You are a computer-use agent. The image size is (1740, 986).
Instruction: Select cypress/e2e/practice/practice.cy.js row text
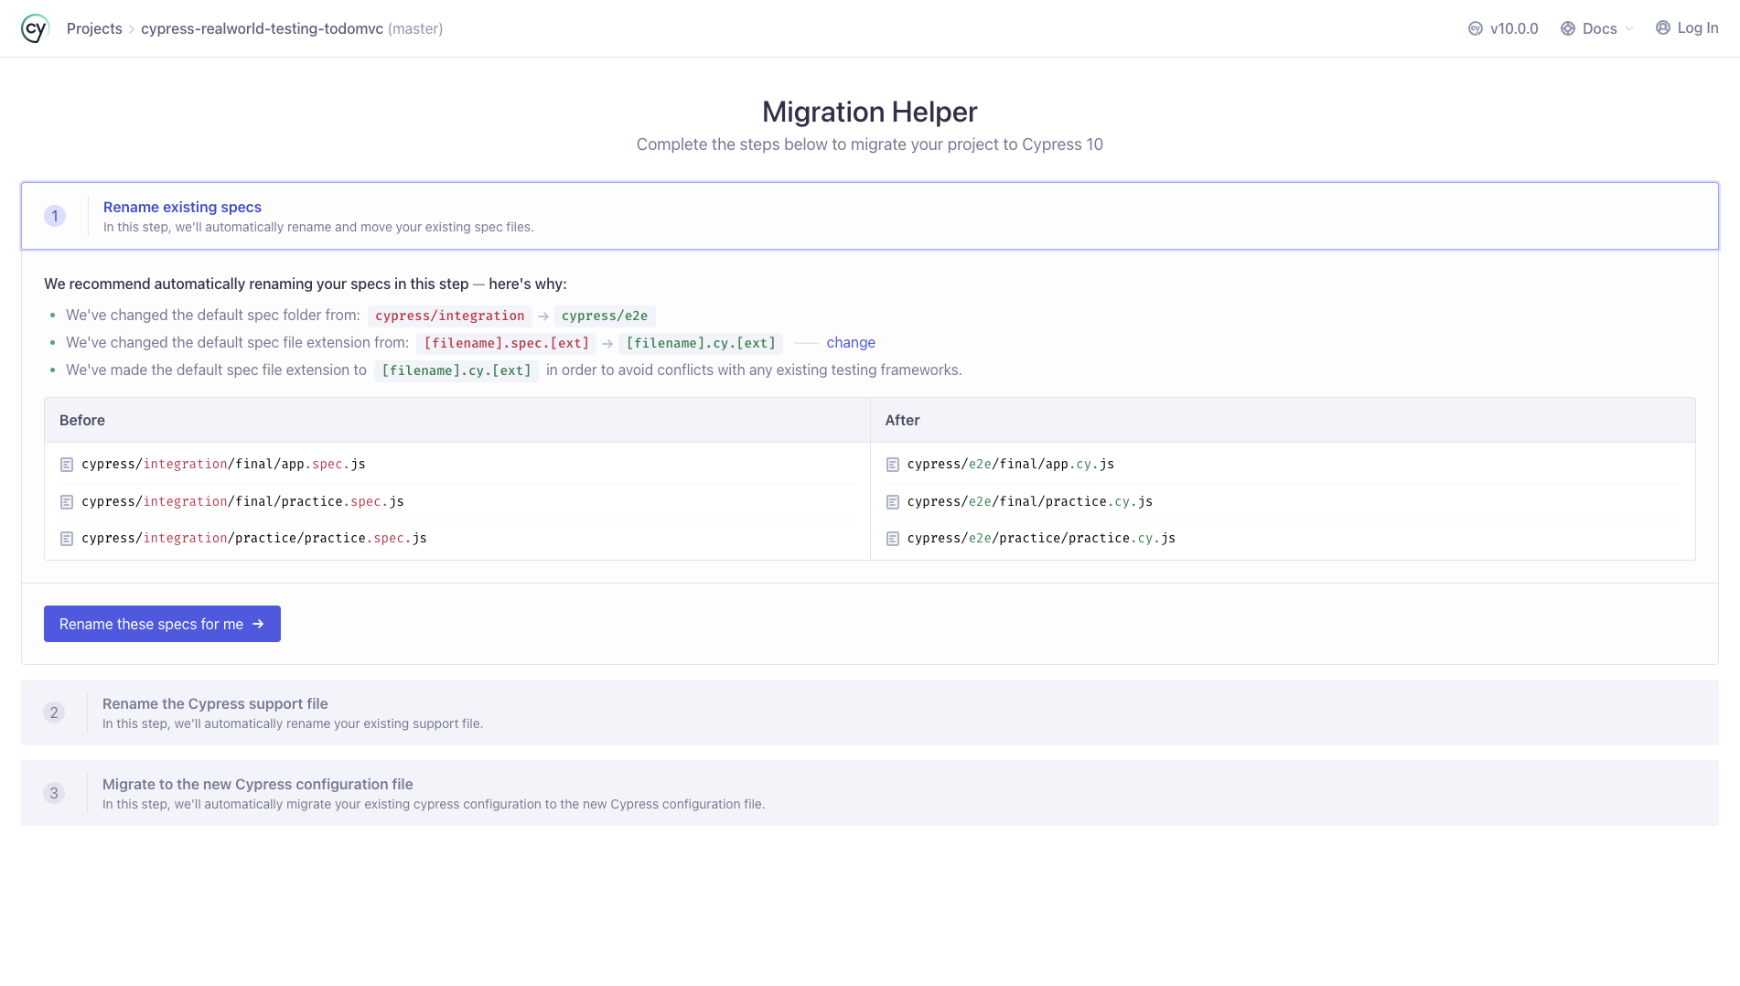[x=1041, y=538]
